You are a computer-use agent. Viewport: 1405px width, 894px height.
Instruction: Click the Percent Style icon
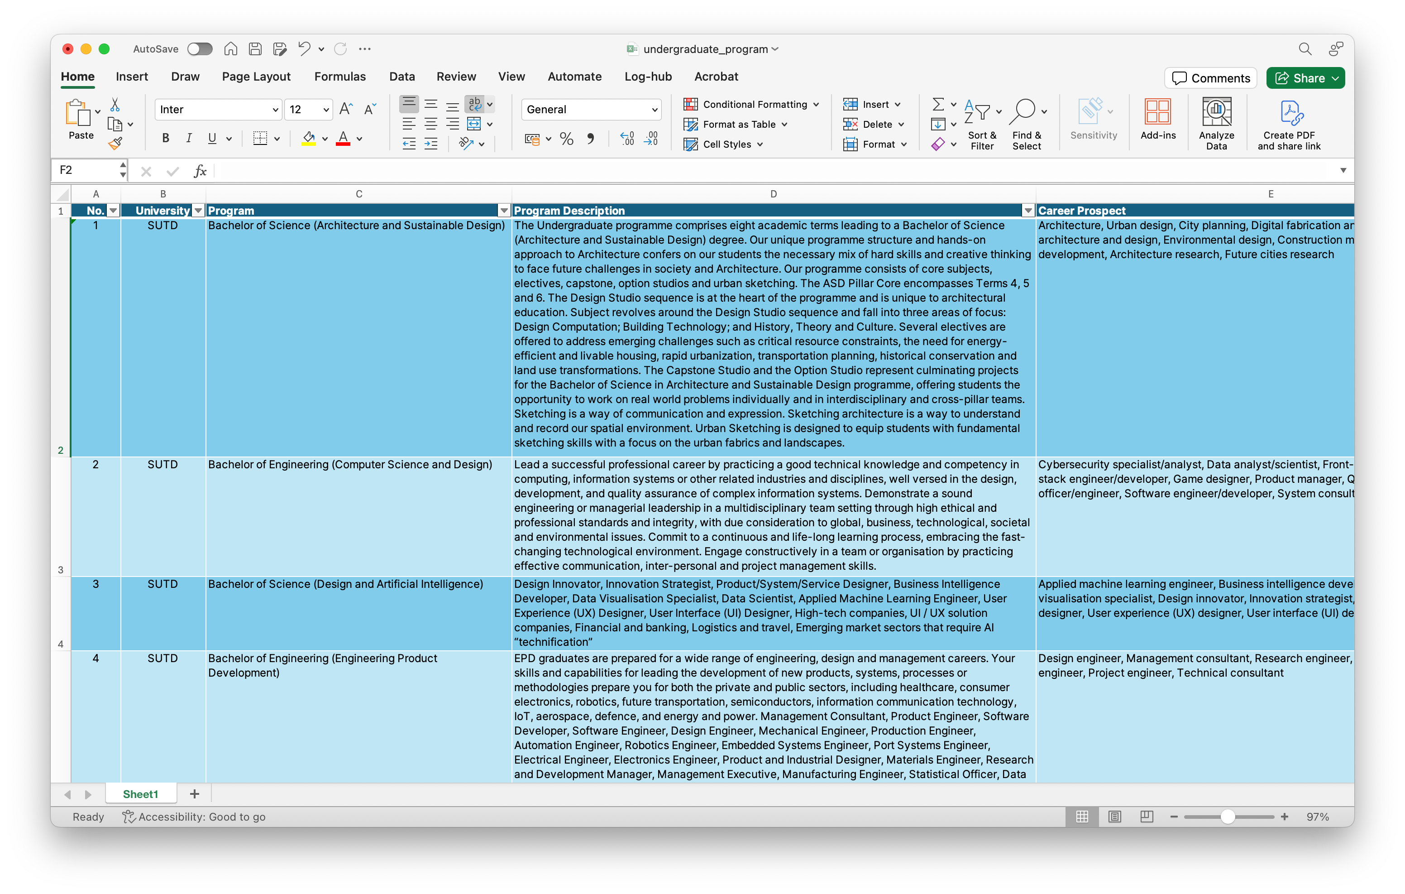566,139
